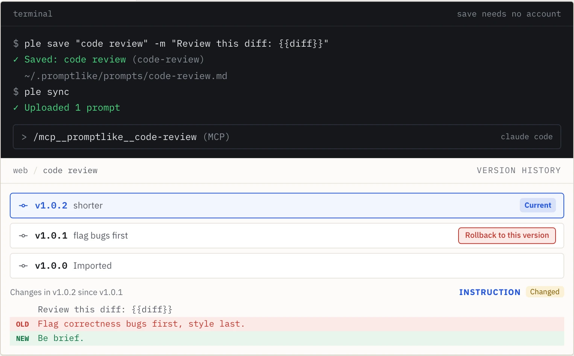Click the ple save command line
The height and width of the screenshot is (356, 574).
[171, 44]
